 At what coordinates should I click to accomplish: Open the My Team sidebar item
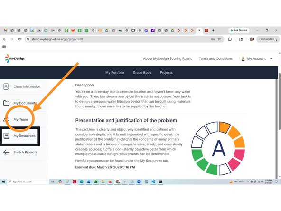pos(20,119)
